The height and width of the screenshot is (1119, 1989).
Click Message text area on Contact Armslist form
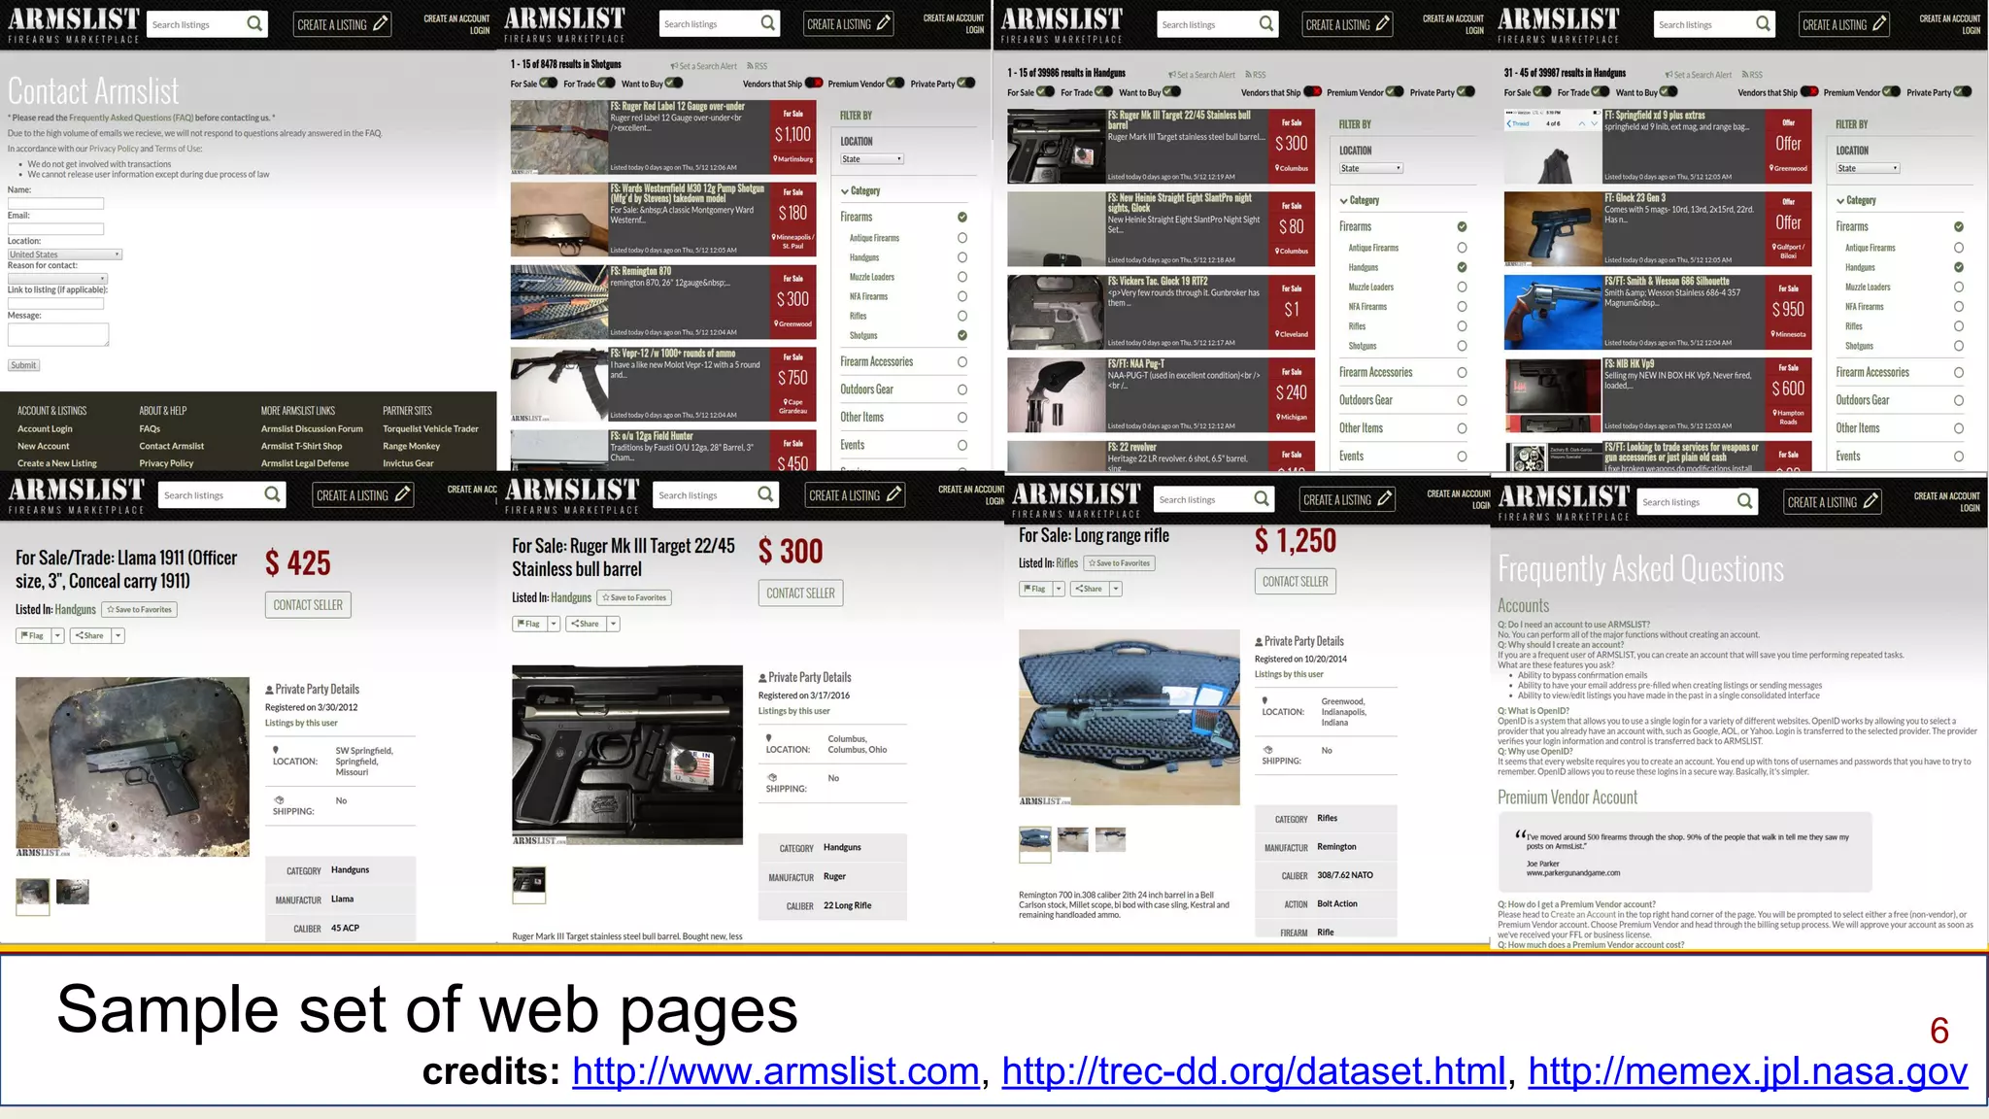[x=58, y=334]
